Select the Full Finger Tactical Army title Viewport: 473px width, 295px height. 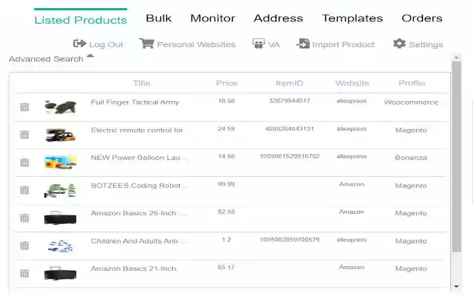135,103
